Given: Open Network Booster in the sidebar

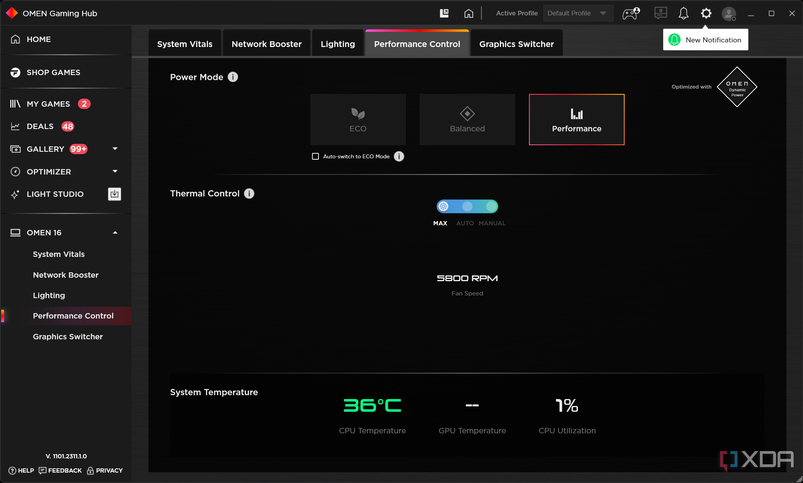Looking at the screenshot, I should click(66, 275).
